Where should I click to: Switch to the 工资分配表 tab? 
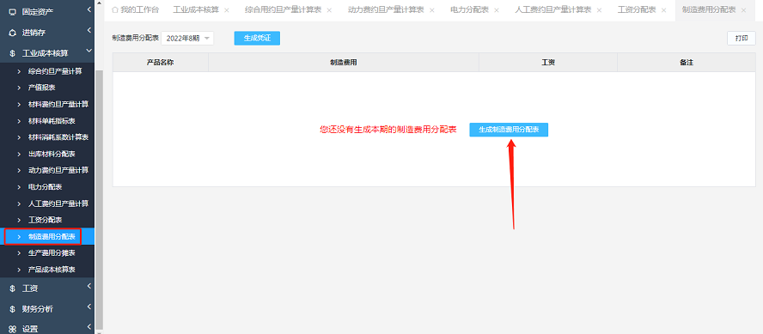[x=637, y=10]
